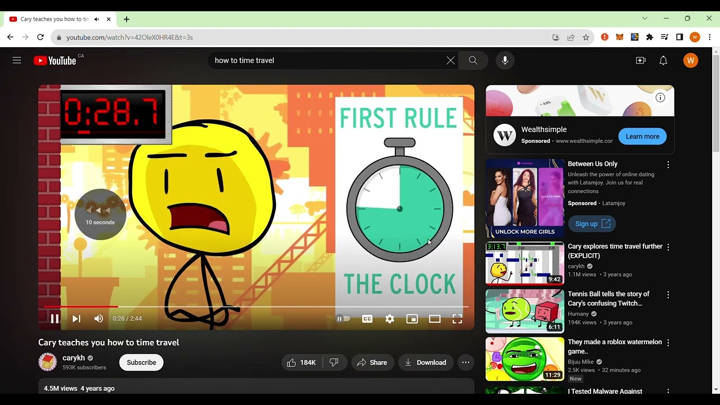
Task: Click the Humany channel name
Action: click(x=578, y=314)
